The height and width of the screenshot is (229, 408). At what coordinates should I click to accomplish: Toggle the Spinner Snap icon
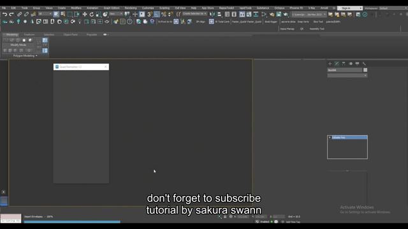pyautogui.click(x=170, y=14)
